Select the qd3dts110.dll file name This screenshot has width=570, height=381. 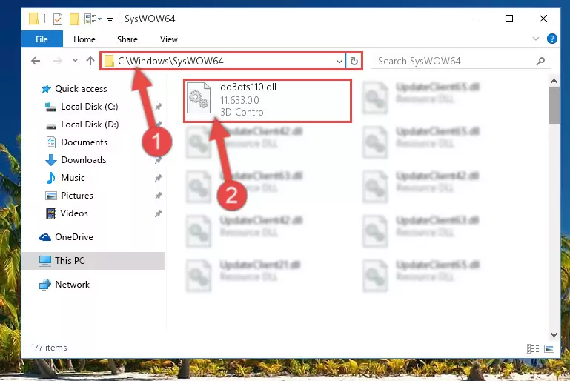[x=248, y=87]
